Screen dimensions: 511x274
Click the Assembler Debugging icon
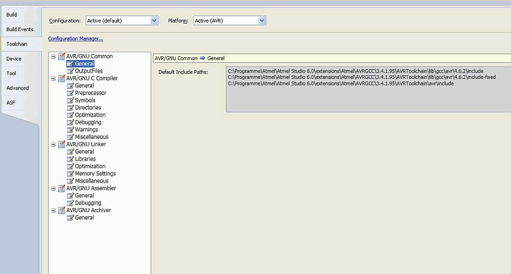pyautogui.click(x=70, y=203)
